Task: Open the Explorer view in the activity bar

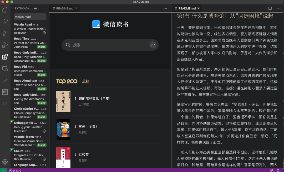Action: click(x=5, y=9)
